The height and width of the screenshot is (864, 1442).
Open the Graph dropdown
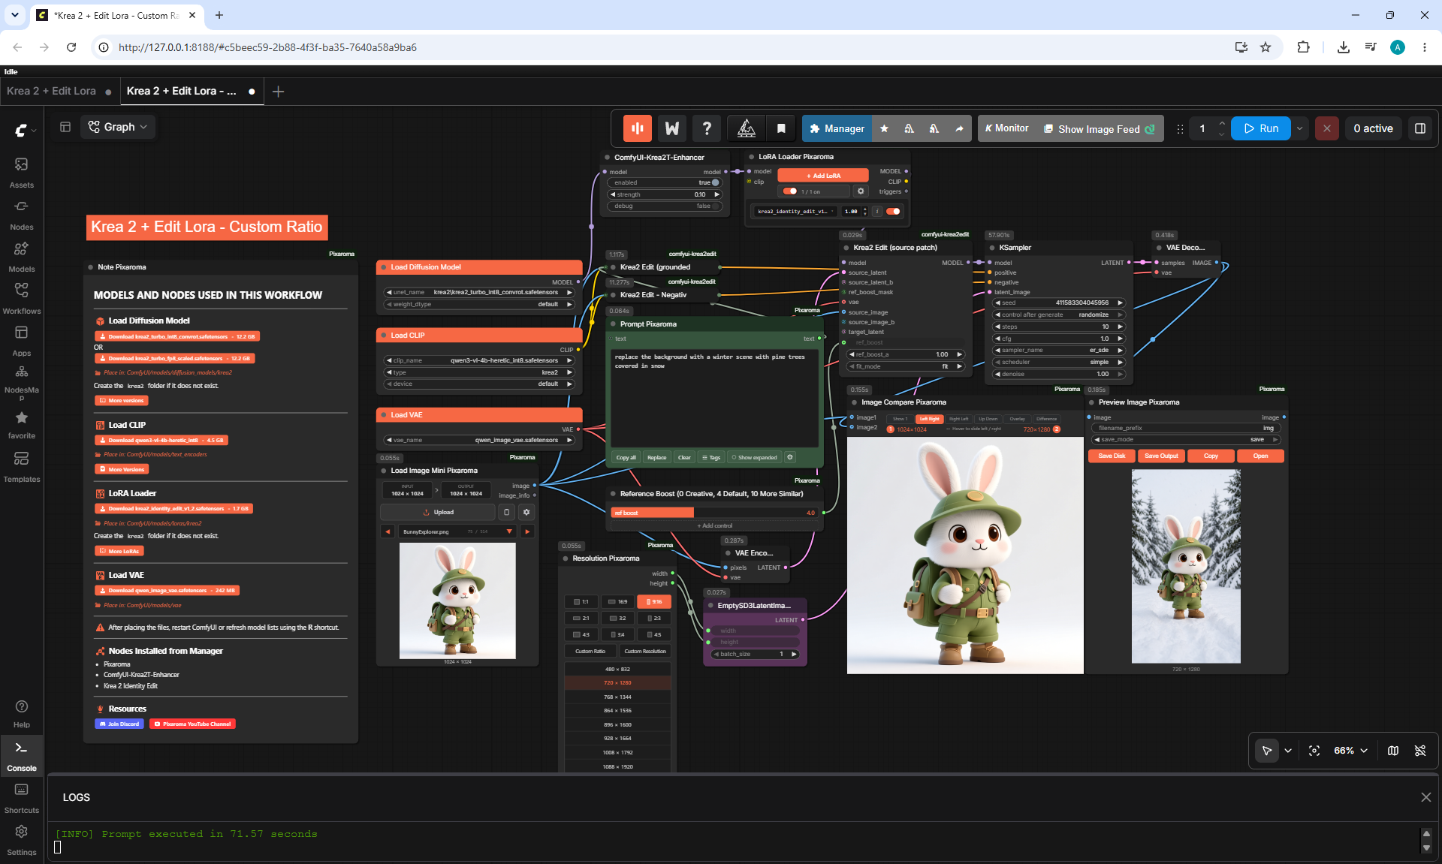(x=117, y=127)
